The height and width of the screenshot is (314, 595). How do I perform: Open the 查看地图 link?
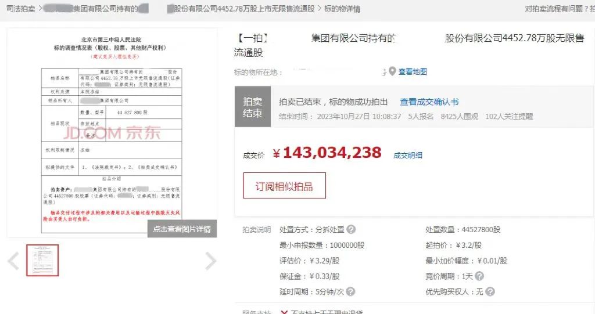(413, 71)
